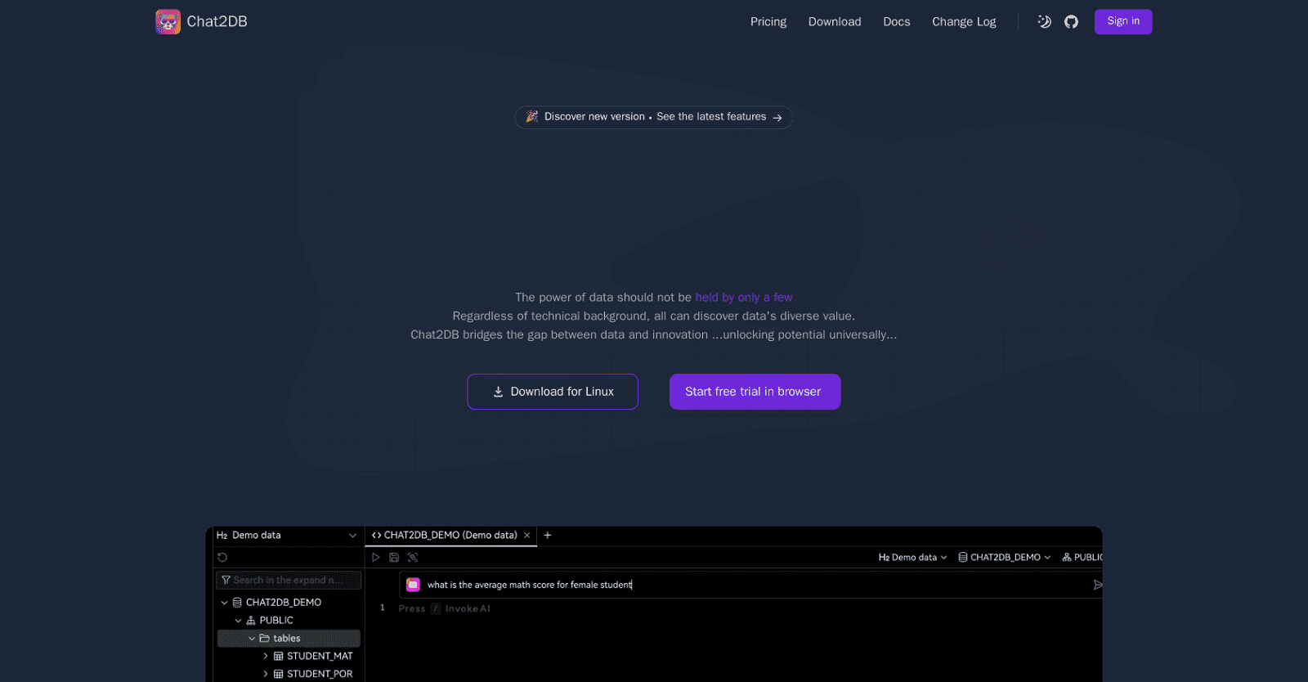Click the format/scan icon in editor toolbar

pyautogui.click(x=413, y=558)
